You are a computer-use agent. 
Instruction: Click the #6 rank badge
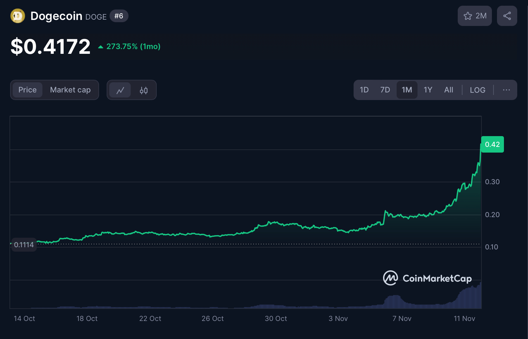click(119, 16)
